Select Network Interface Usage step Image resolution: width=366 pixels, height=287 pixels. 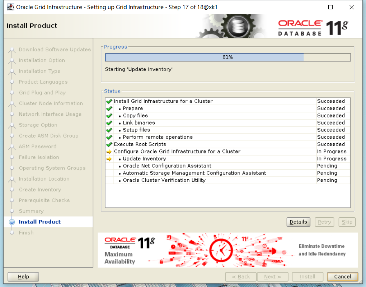50,114
